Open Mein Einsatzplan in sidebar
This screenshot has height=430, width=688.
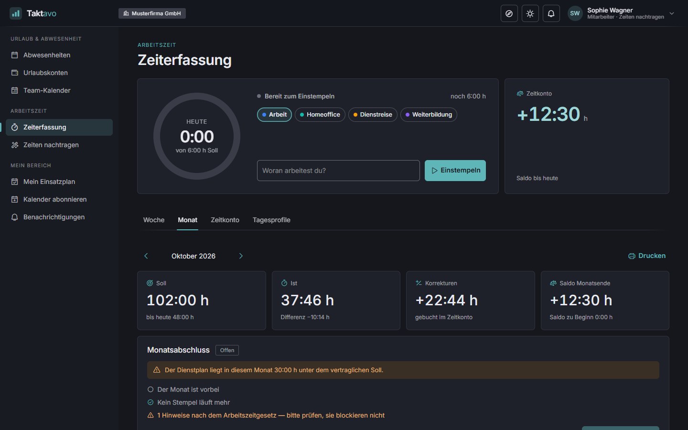[x=59, y=182]
